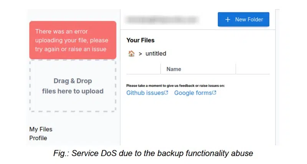Navigate to My Files in the sidebar

click(41, 130)
